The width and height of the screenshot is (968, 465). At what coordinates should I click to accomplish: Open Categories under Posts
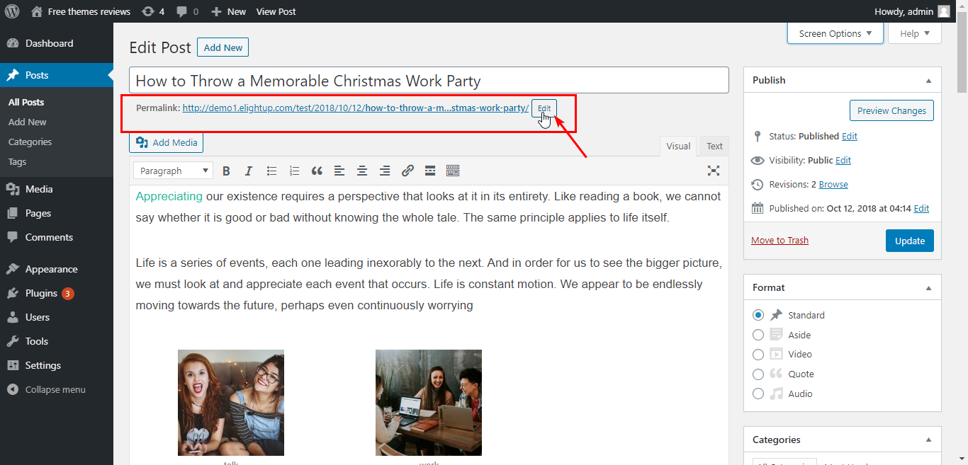point(30,142)
